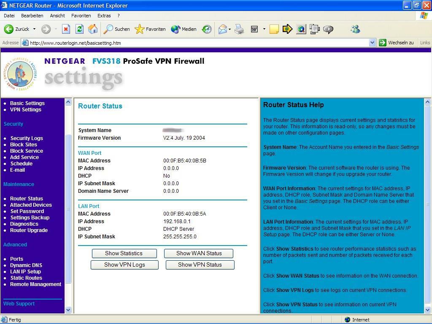Open the Set Password link
The height and width of the screenshot is (324, 432).
pos(27,211)
